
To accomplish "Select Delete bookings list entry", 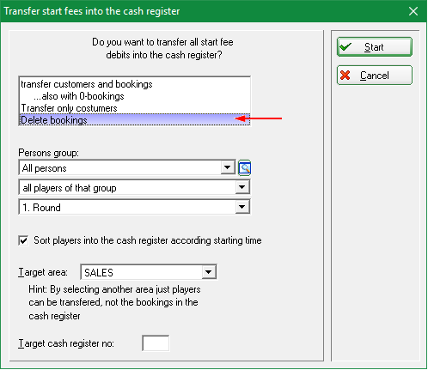I will [x=134, y=120].
